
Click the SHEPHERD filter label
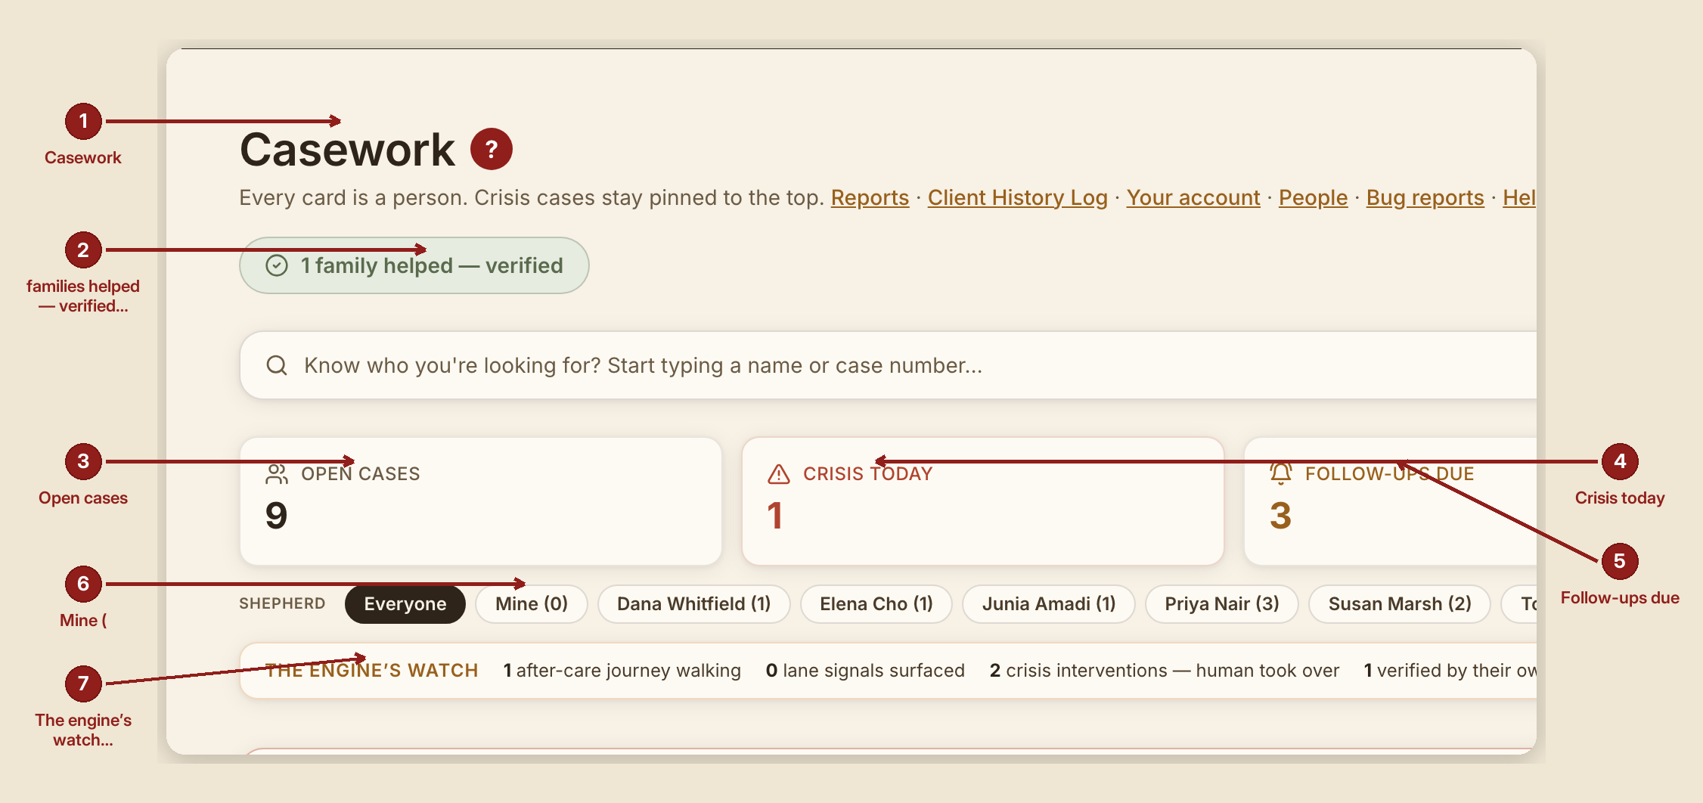coord(282,604)
